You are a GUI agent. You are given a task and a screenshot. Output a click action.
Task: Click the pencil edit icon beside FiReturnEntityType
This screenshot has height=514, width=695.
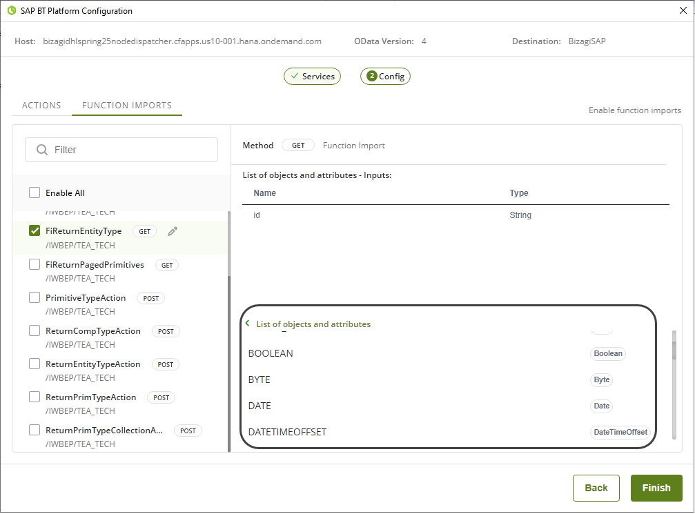point(173,232)
